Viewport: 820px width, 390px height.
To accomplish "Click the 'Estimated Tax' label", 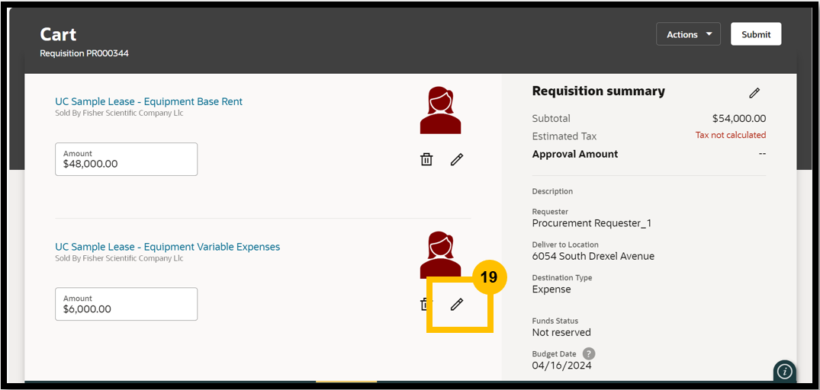I will [x=564, y=136].
